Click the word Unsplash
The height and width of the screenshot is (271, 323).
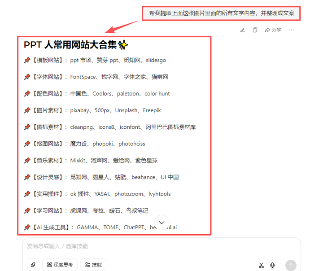click(x=126, y=110)
